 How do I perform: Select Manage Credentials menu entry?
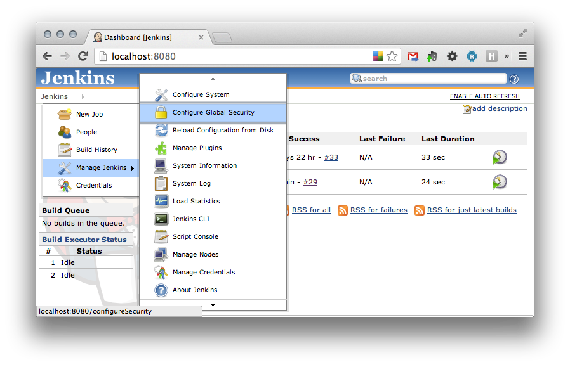pos(213,273)
